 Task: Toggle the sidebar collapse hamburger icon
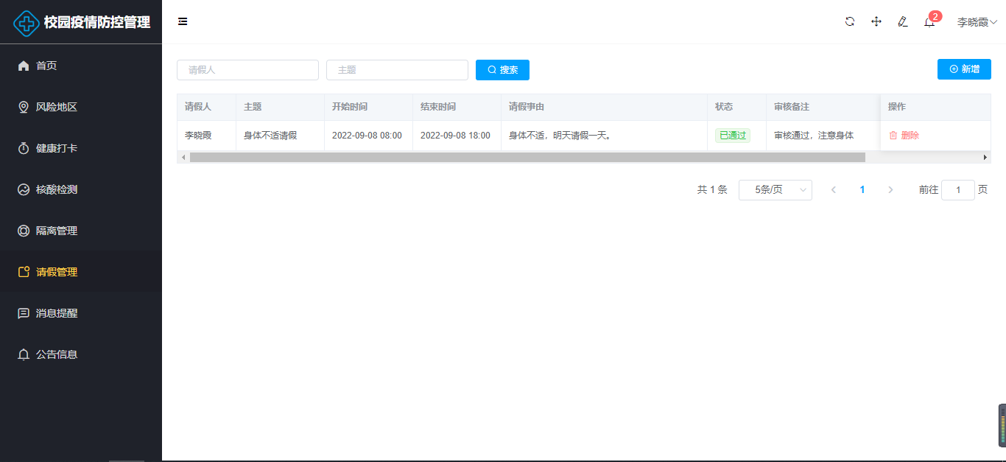[183, 21]
